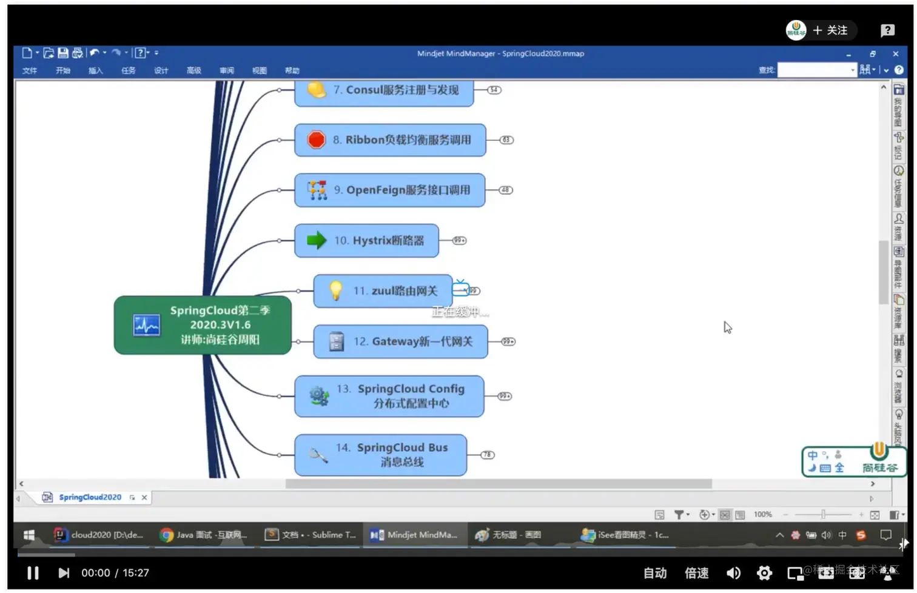Click the outline view icon in status bar
Image resolution: width=917 pixels, height=593 pixels.
click(x=740, y=515)
